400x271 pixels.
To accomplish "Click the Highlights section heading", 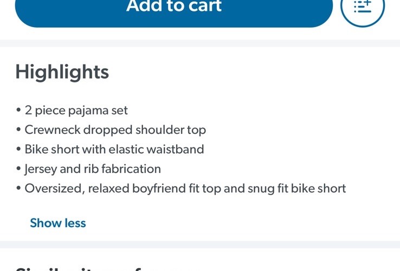I will [62, 72].
